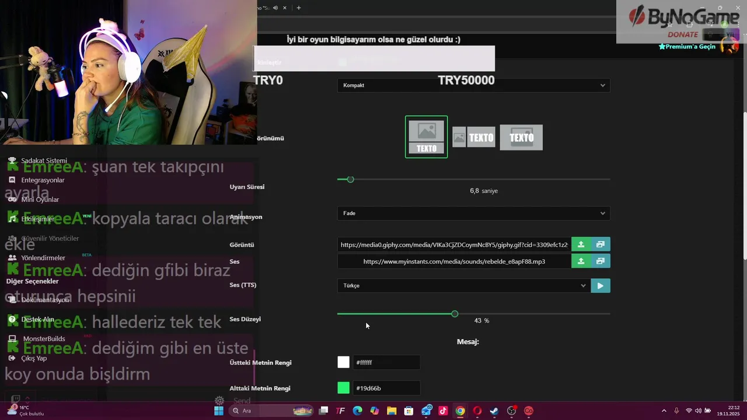Image resolution: width=747 pixels, height=420 pixels.
Task: Open Opera from the taskbar
Action: tap(477, 411)
